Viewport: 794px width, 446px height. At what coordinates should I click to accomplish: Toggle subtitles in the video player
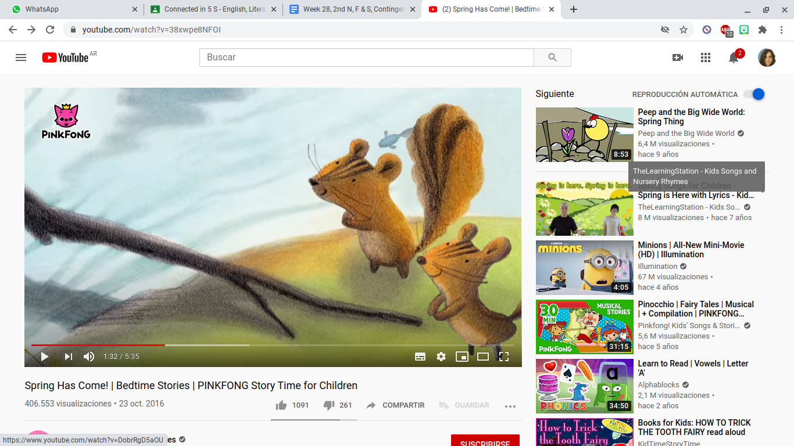coord(420,357)
